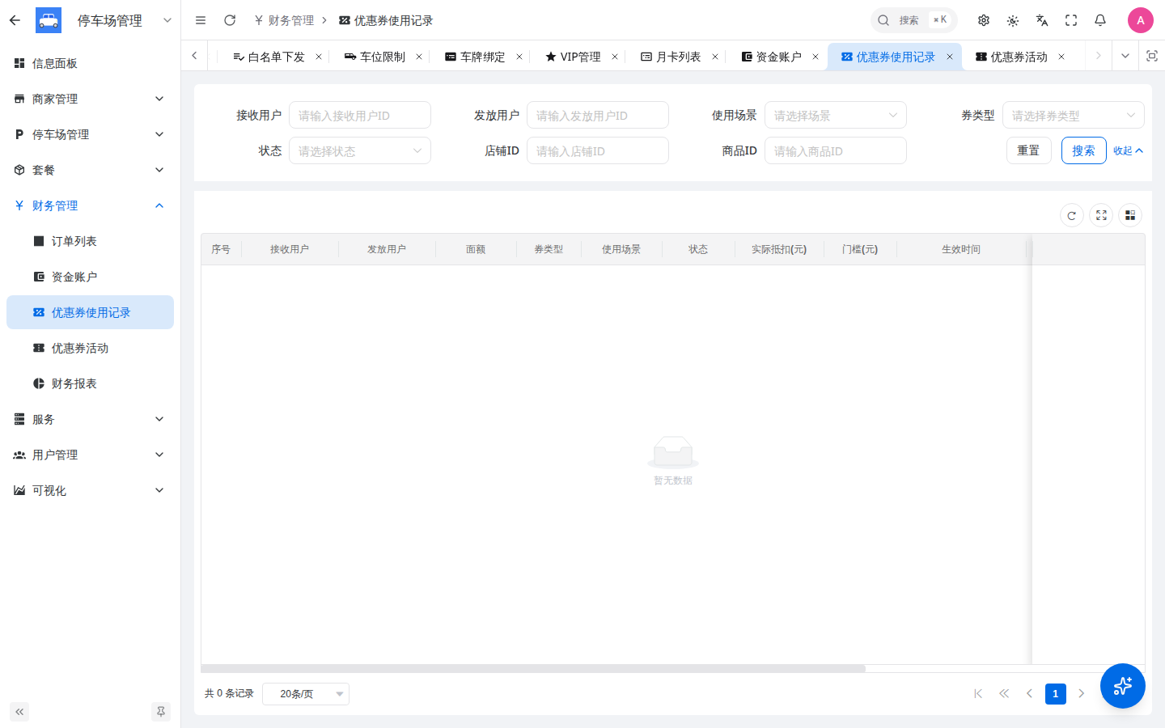The height and width of the screenshot is (728, 1165).
Task: Go to the next page arrow
Action: point(1082,693)
